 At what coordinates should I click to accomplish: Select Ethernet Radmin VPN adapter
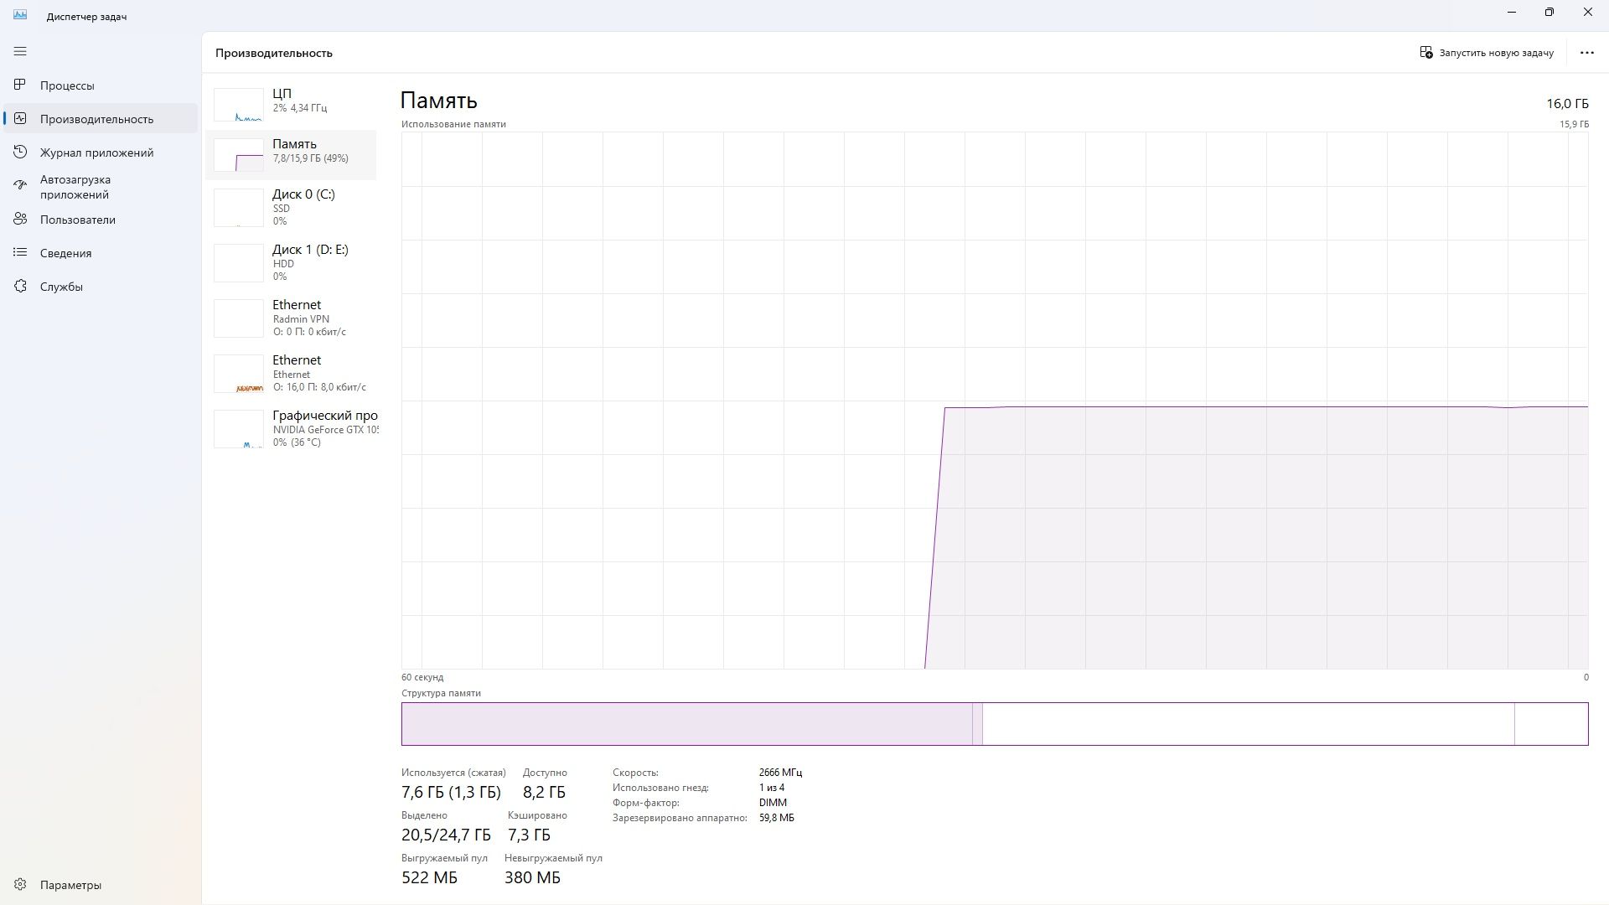tap(292, 318)
